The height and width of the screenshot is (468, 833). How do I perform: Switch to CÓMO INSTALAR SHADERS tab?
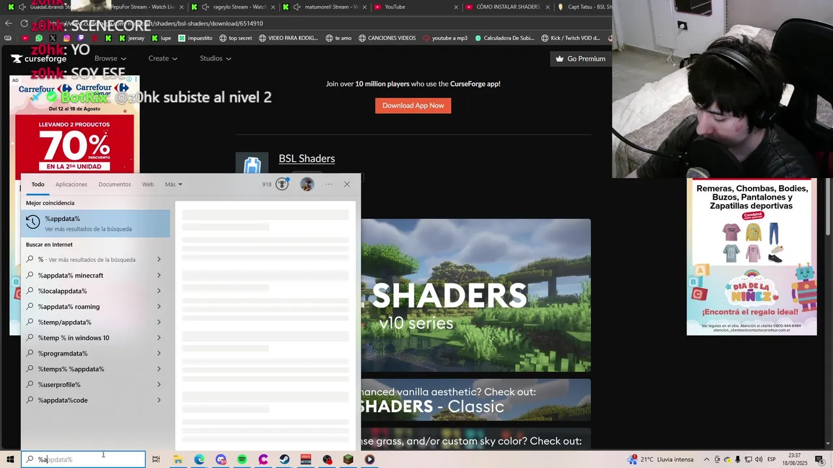[x=508, y=6]
